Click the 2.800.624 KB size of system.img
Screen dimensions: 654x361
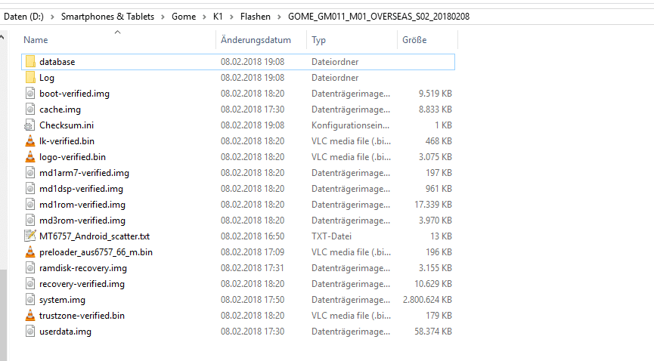pyautogui.click(x=427, y=300)
